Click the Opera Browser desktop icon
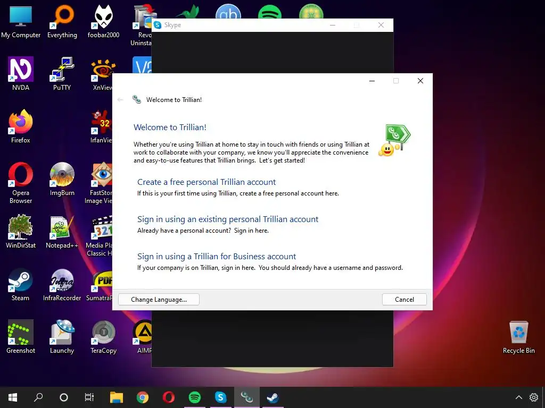The image size is (545, 408). (x=21, y=183)
